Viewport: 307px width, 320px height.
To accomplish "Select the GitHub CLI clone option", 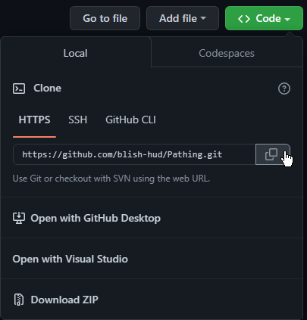I will [130, 120].
